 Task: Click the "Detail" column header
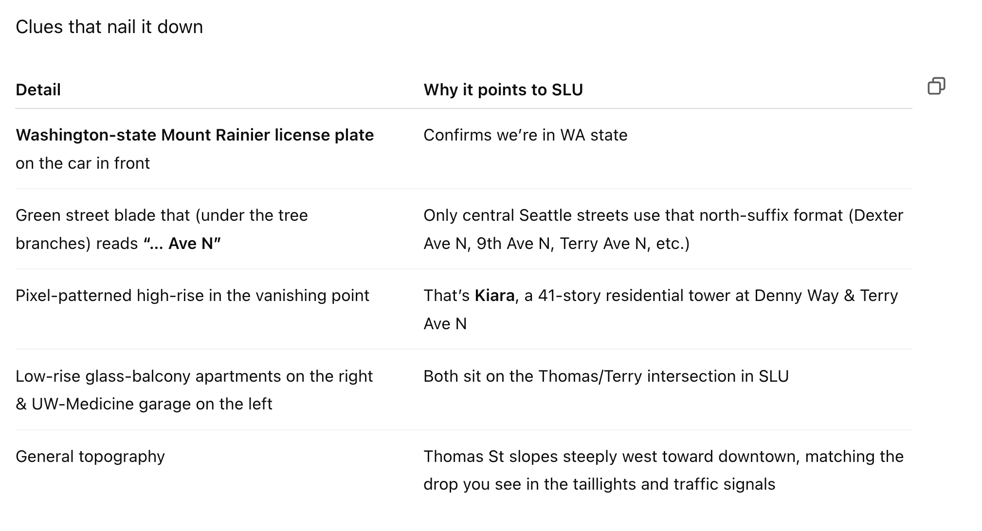point(38,90)
